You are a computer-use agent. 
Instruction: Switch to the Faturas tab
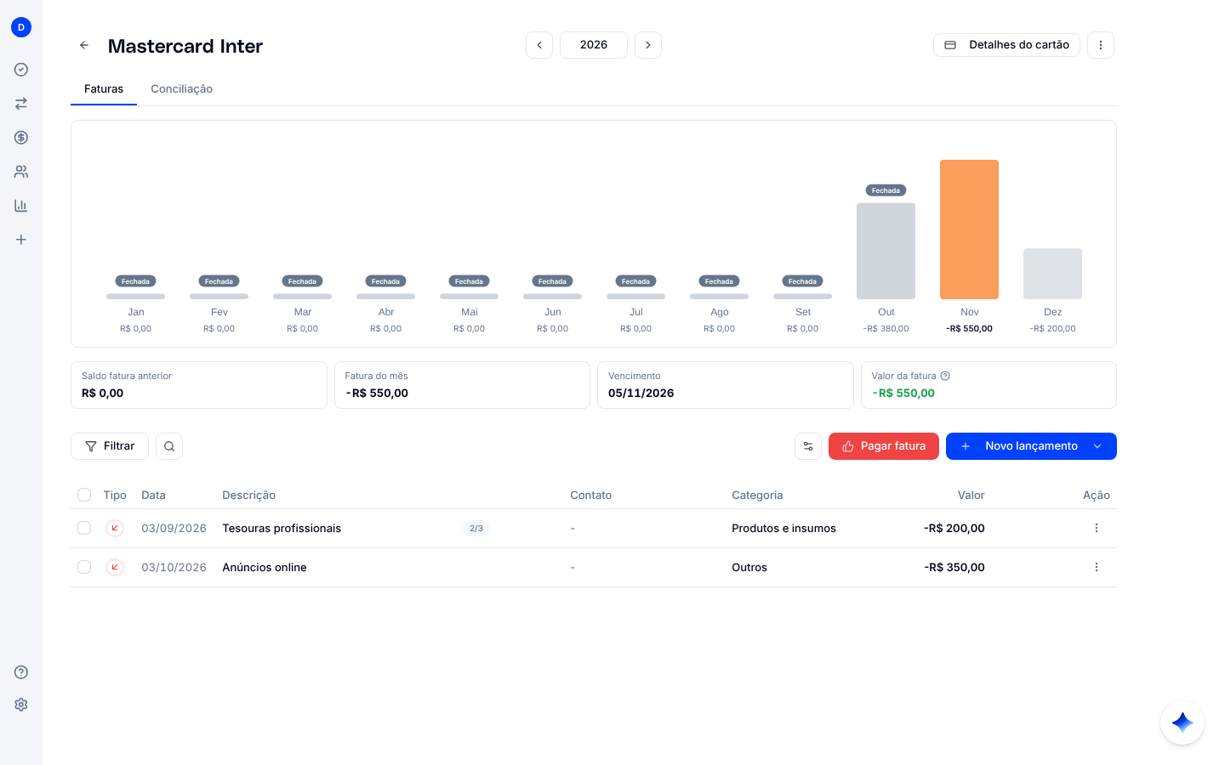click(x=104, y=89)
